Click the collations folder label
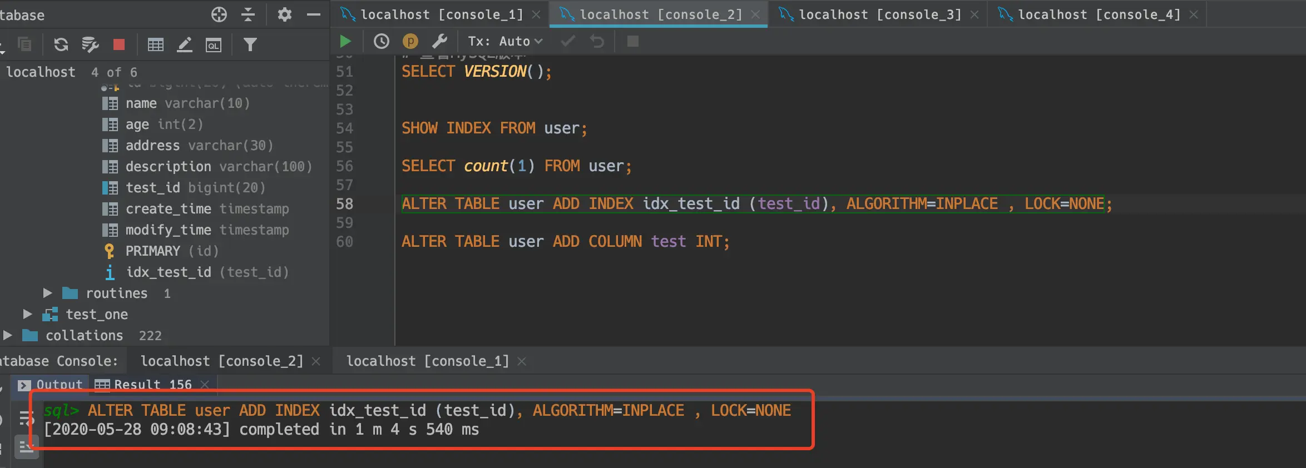 84,336
